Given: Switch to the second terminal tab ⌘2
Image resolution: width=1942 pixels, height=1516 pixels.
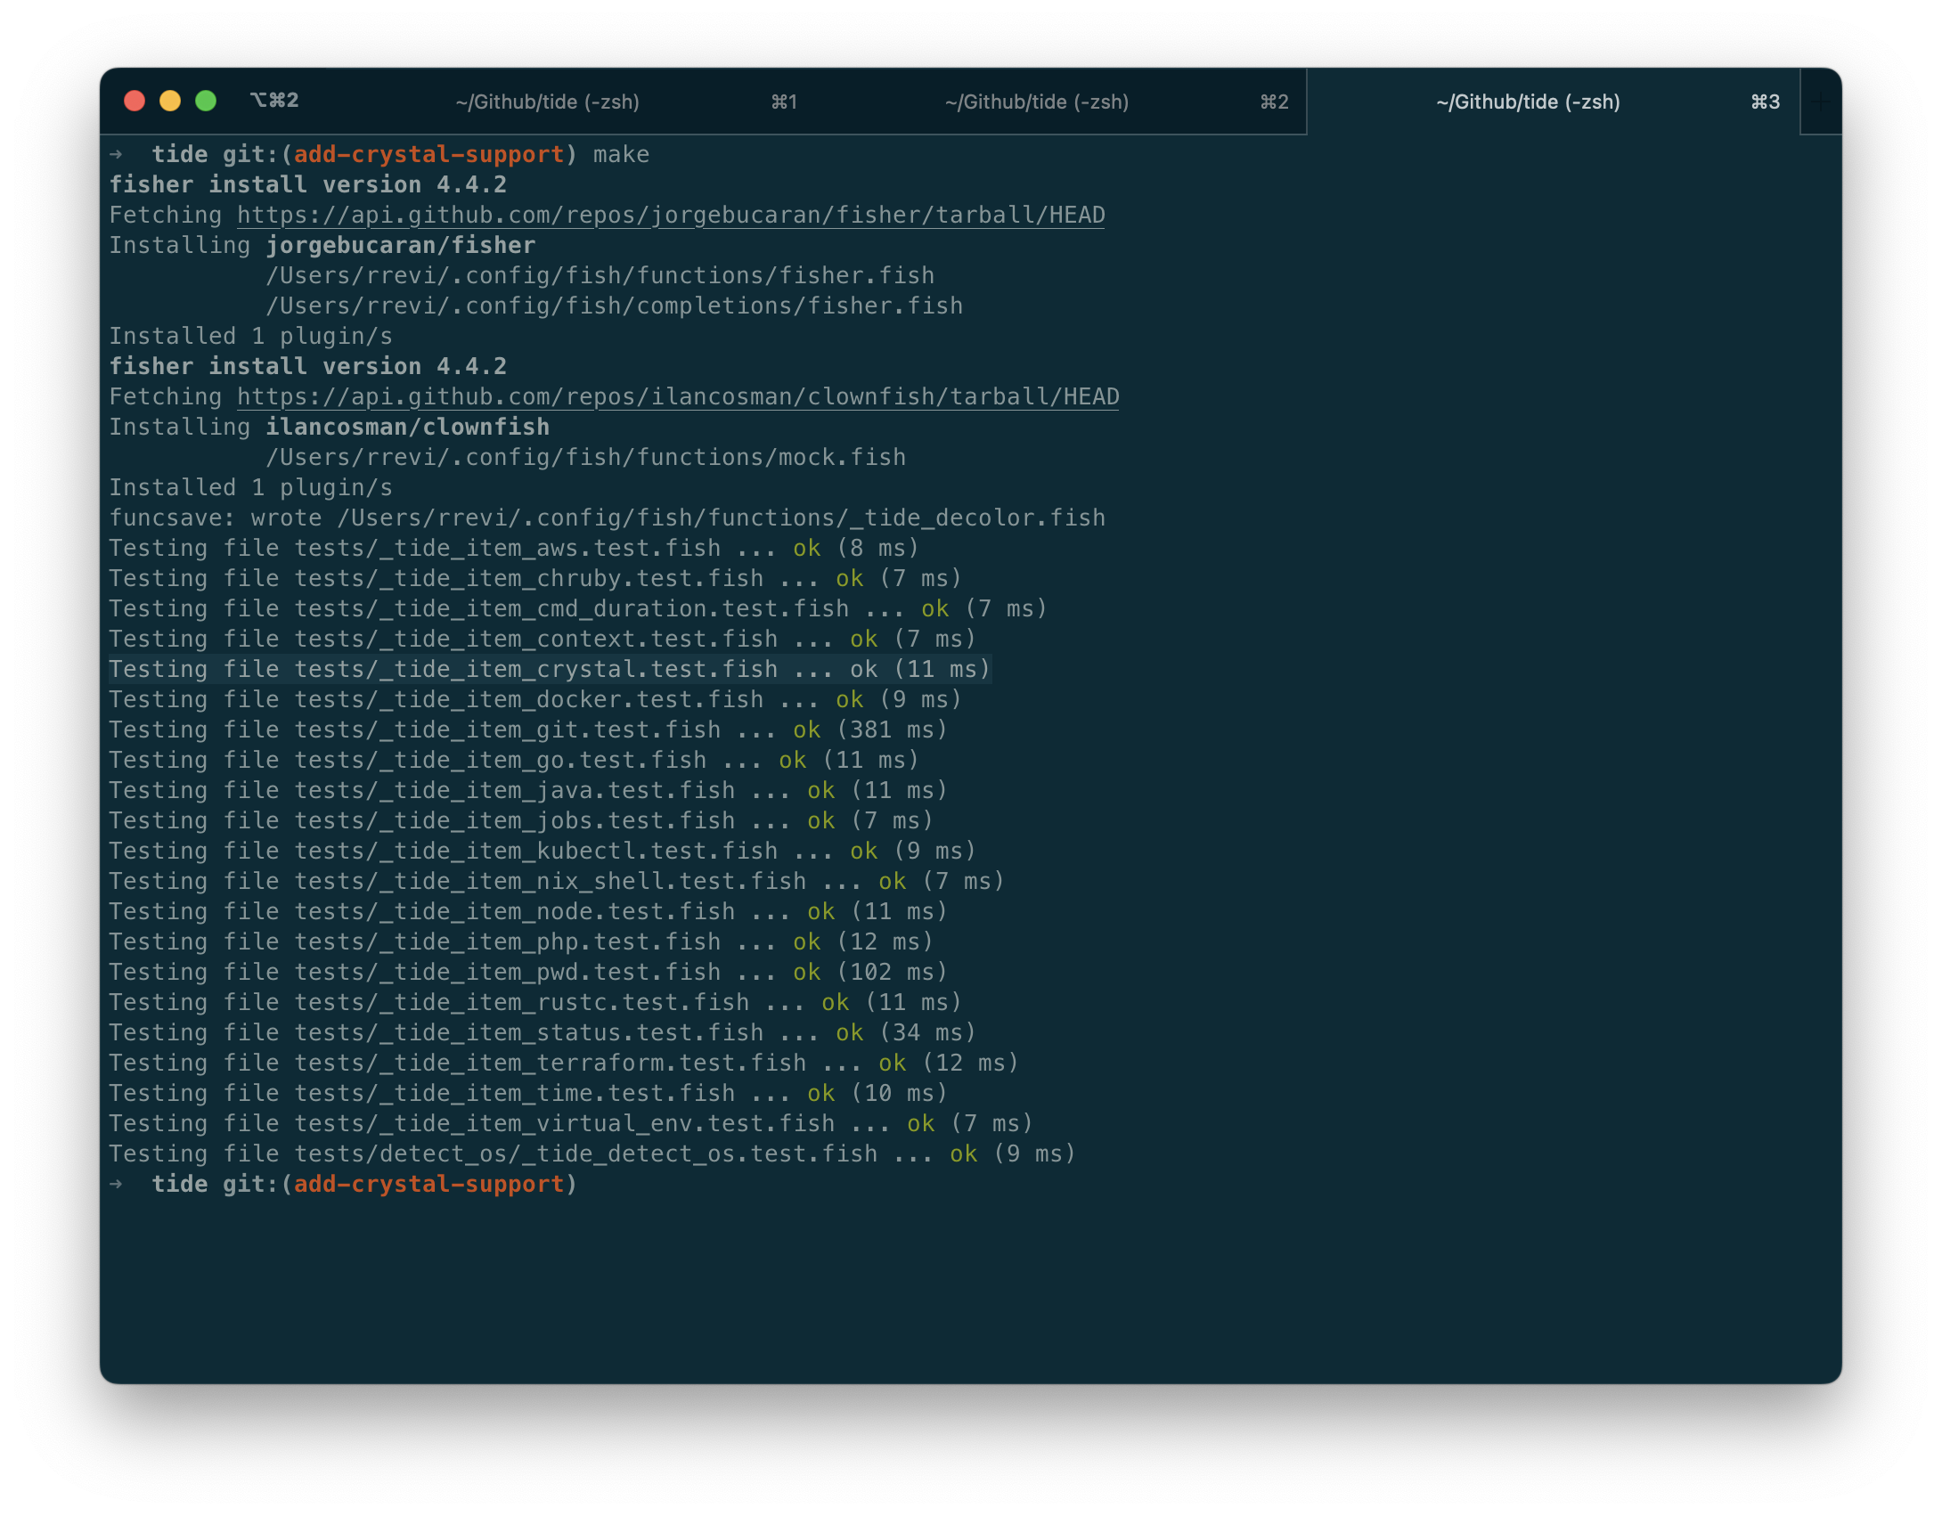Looking at the screenshot, I should tap(1037, 102).
